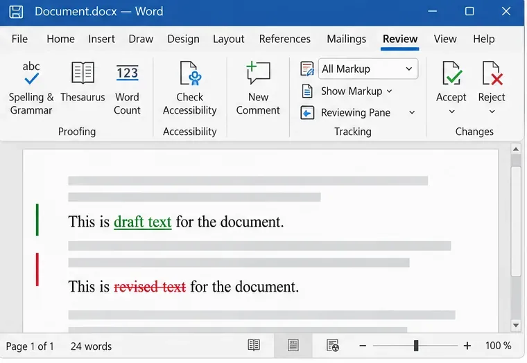
Task: Open Reviewing Pane dropdown arrow
Action: tap(412, 112)
